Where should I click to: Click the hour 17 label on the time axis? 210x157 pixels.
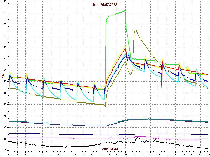point(150,155)
